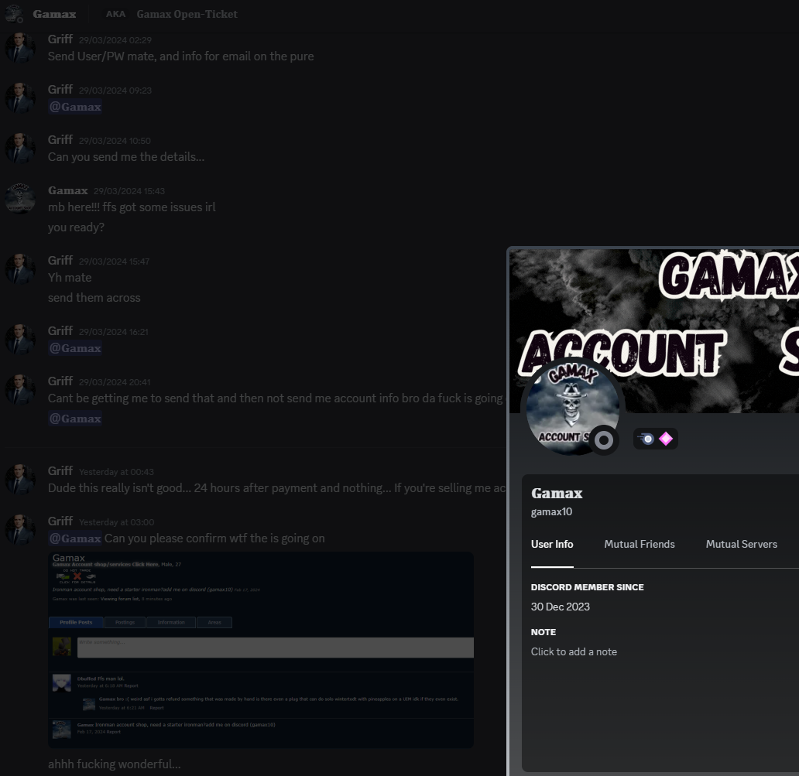
Task: Click the '30 Dec 2023' member since date
Action: pyautogui.click(x=560, y=607)
